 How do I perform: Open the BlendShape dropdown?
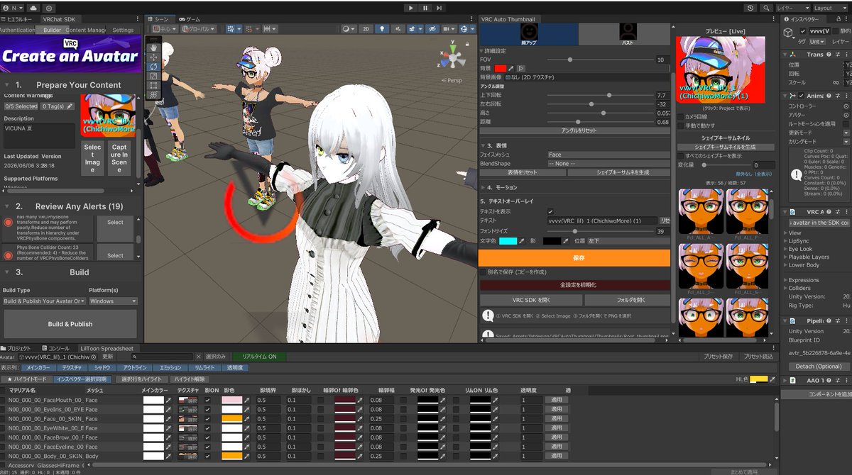click(x=608, y=163)
